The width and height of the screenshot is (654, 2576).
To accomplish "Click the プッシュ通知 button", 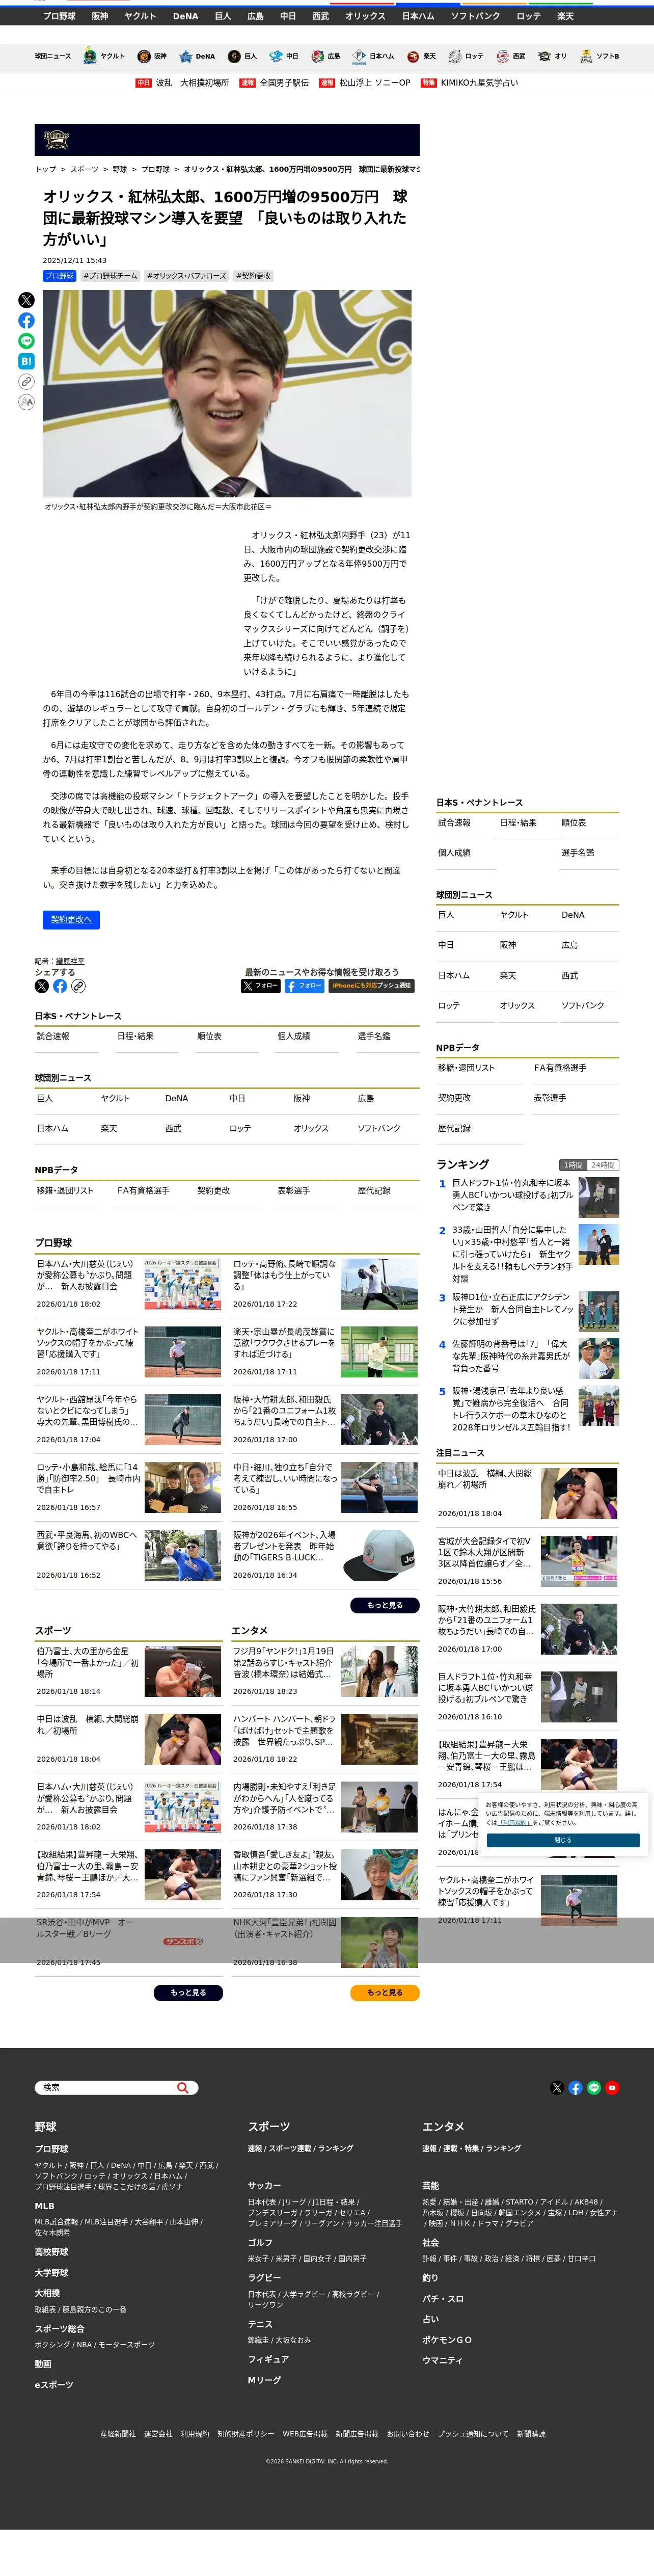I will (371, 986).
